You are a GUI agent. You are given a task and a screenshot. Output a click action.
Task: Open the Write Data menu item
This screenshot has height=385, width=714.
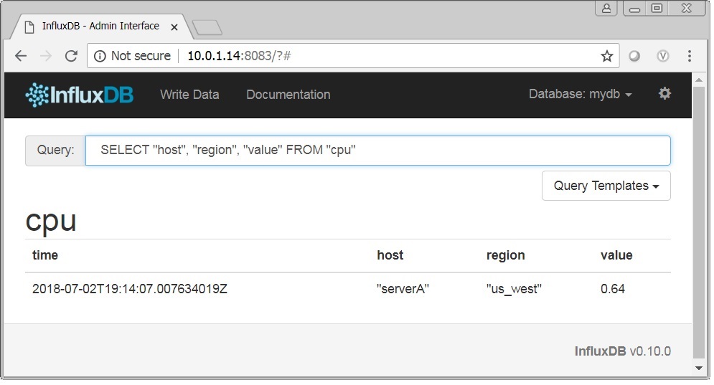coord(189,95)
